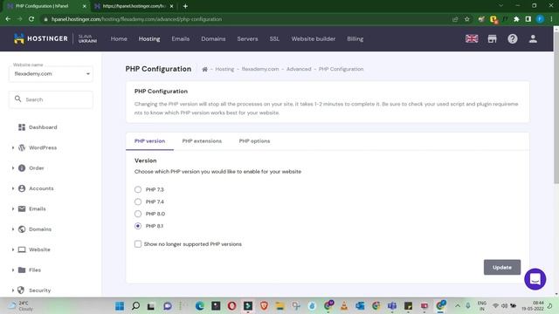Screen dimensions: 559x314
Task: Bookmark this page with the star icon
Action: pos(467,19)
